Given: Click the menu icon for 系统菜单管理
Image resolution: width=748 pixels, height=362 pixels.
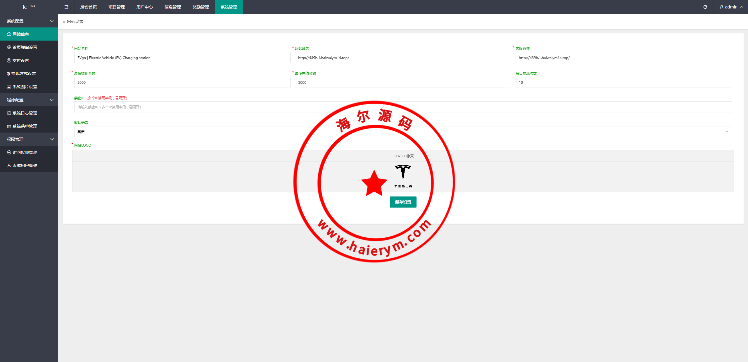Looking at the screenshot, I should pyautogui.click(x=9, y=126).
